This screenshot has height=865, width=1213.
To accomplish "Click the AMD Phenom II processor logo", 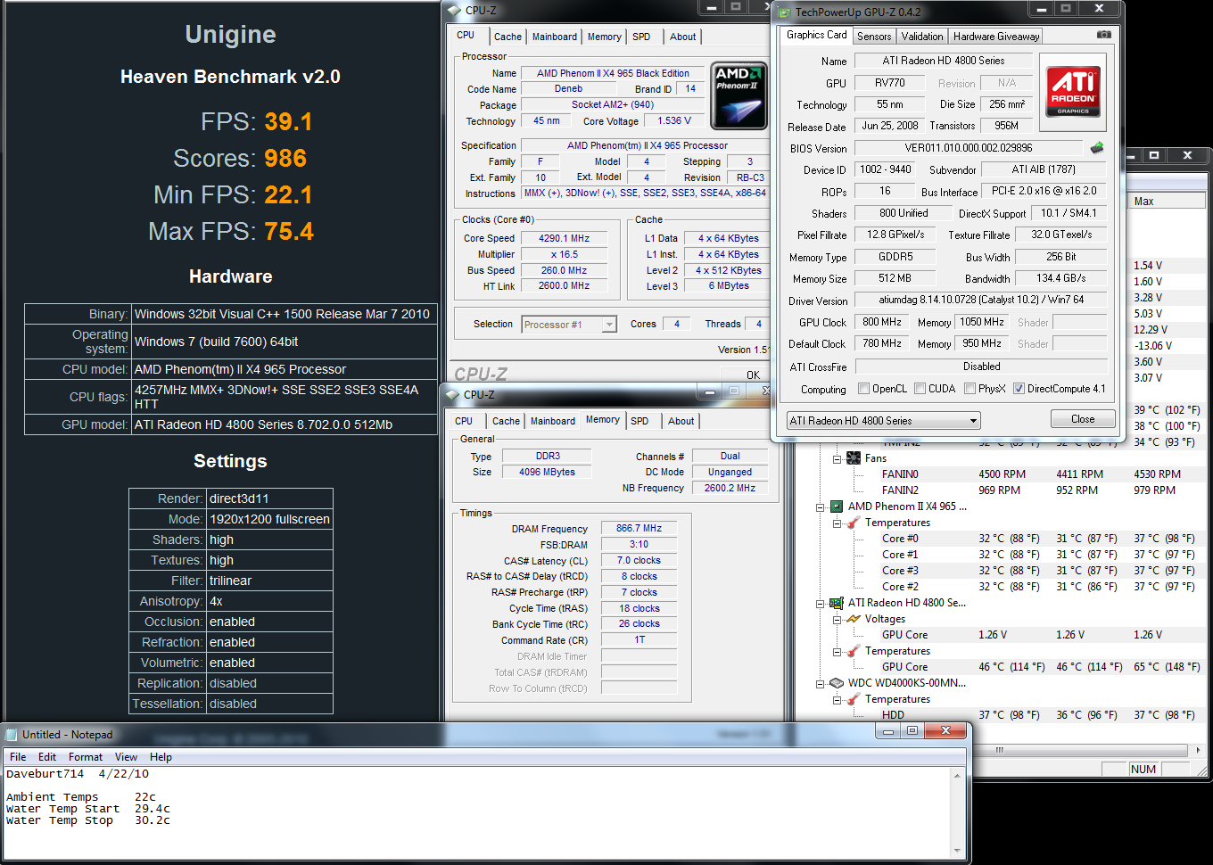I will [739, 96].
